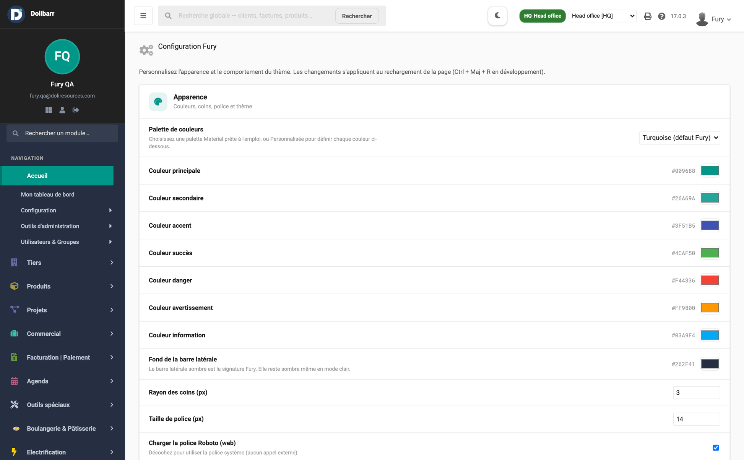The width and height of the screenshot is (744, 460).
Task: Click the Facturation invoice icon
Action: [14, 357]
